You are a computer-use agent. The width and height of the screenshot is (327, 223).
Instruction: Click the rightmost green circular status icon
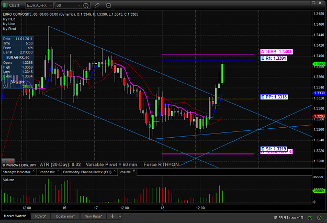[x=319, y=218]
